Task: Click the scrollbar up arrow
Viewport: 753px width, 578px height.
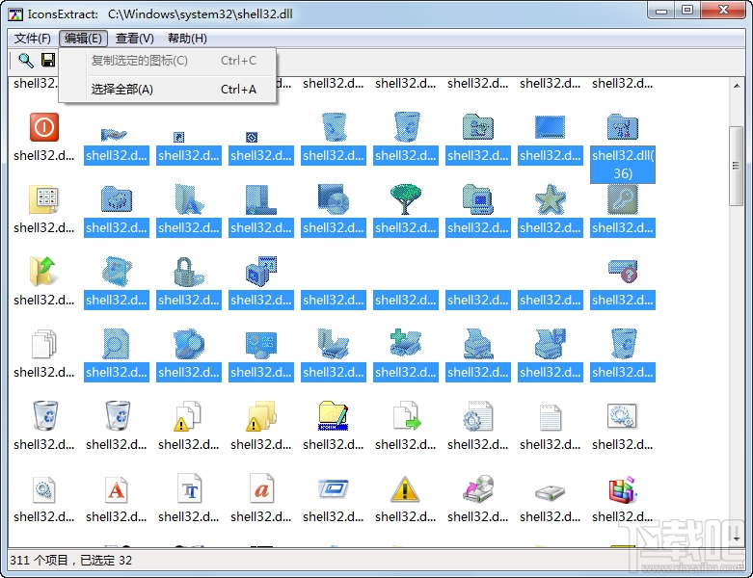Action: pyautogui.click(x=737, y=87)
